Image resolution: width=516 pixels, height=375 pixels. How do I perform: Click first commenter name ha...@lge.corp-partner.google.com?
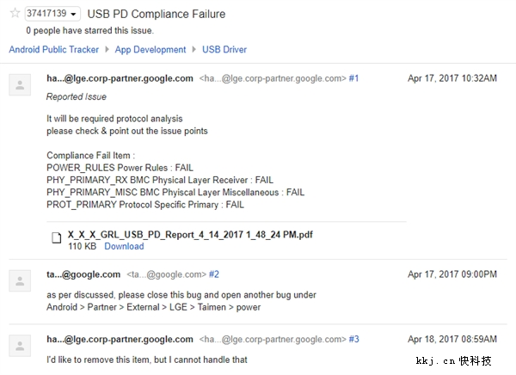(120, 79)
